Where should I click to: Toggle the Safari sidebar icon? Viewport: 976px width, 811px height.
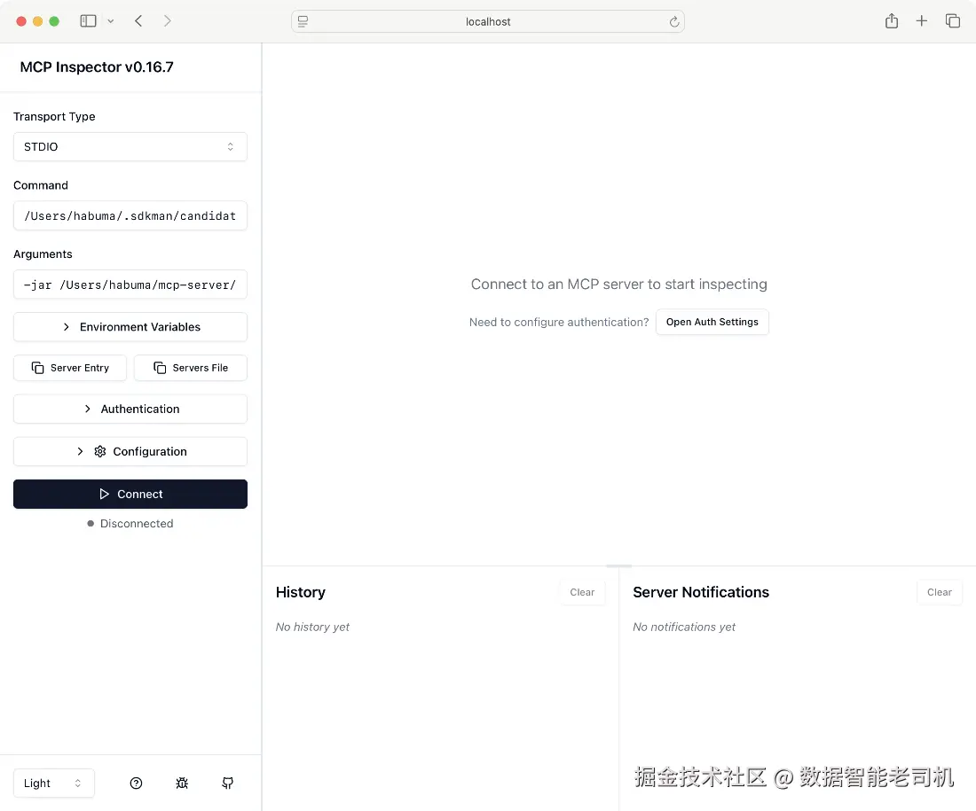88,21
